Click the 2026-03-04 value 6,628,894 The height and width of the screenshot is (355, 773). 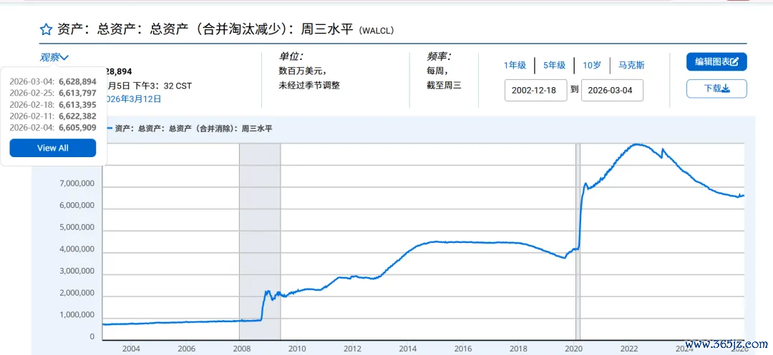pos(77,81)
